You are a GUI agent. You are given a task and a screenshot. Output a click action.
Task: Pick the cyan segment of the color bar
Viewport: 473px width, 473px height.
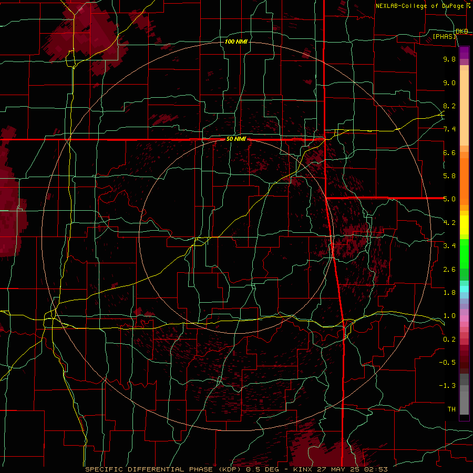tap(464, 289)
